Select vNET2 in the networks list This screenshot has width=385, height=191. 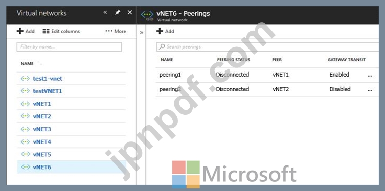coord(42,116)
